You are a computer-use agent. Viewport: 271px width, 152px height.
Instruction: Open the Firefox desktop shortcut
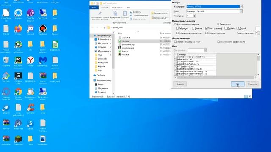(18, 30)
